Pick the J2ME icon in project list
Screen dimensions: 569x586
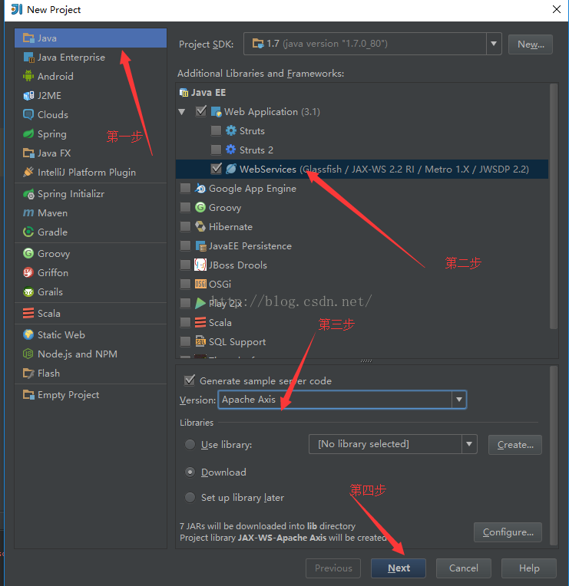click(28, 96)
